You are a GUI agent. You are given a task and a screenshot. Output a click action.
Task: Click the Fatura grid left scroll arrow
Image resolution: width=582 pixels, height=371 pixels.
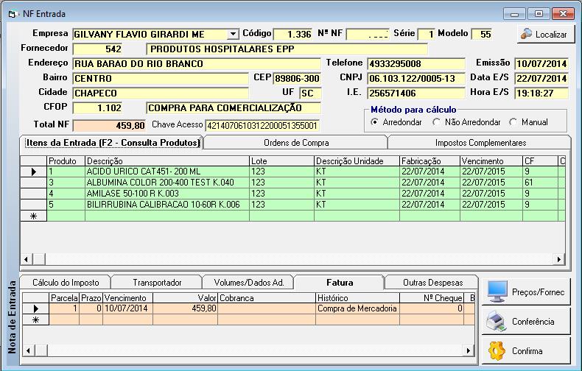28,350
